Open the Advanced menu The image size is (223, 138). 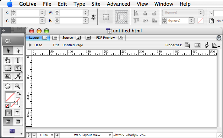tap(118, 4)
